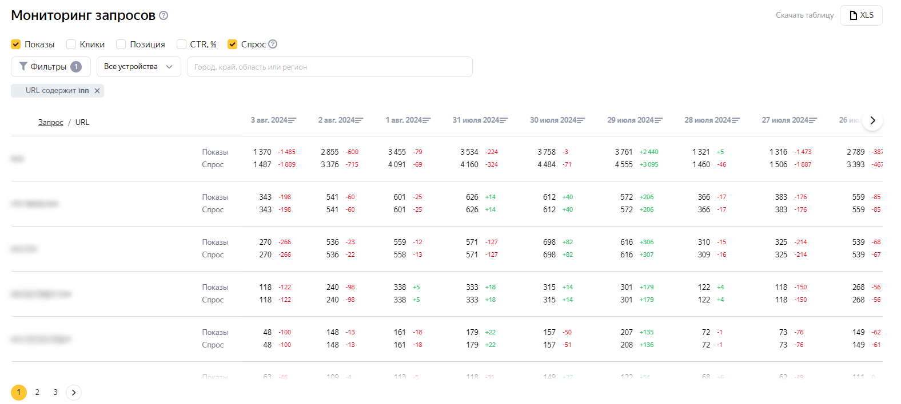Open page 3 in pagination
Viewport: 901px width, 404px height.
tap(55, 393)
